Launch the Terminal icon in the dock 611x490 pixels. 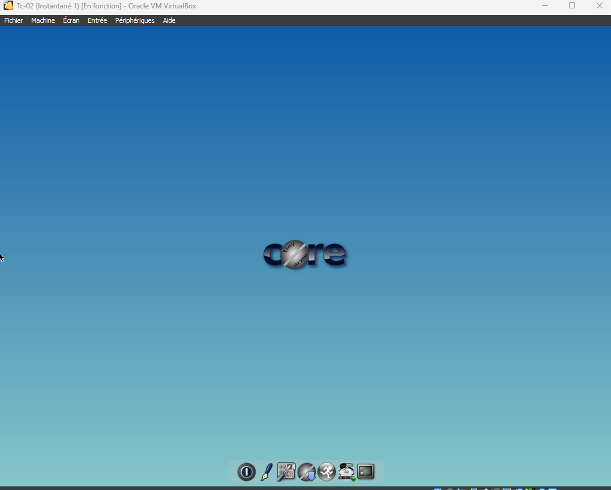pyautogui.click(x=366, y=471)
